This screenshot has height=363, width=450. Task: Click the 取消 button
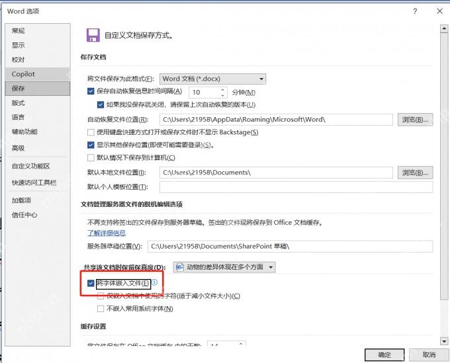pyautogui.click(x=429, y=355)
